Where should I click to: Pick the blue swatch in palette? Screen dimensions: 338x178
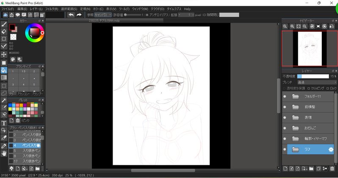pos(10,105)
